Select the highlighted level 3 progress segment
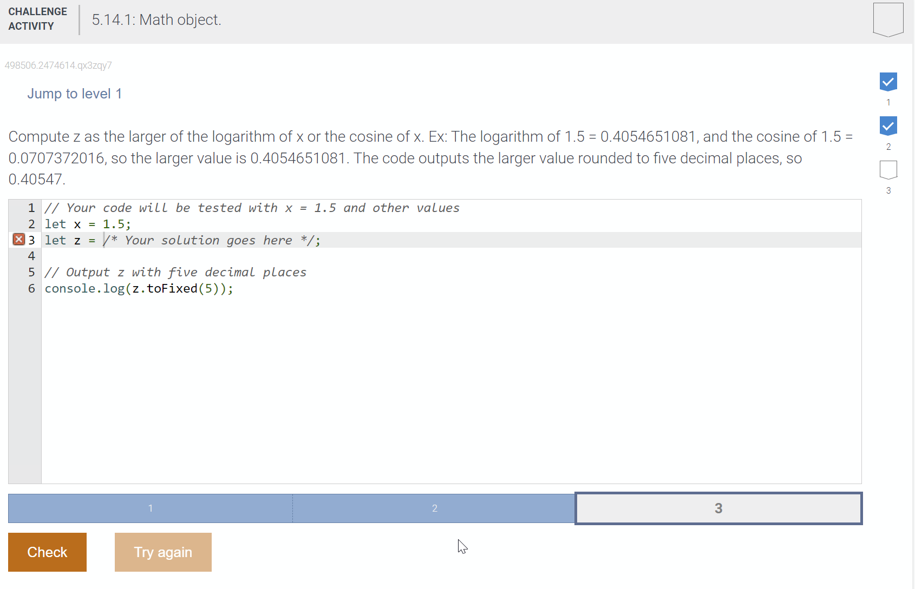Viewport: 915px width, 589px height. (x=718, y=508)
